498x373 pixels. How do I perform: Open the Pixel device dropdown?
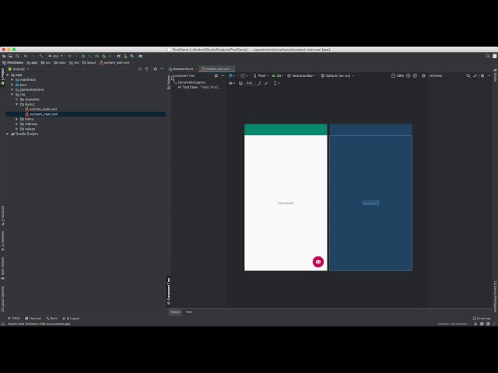pos(261,76)
